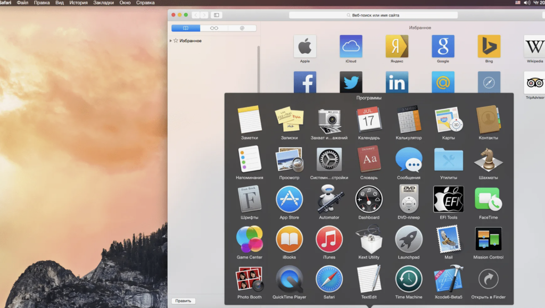Open Time Machine
The width and height of the screenshot is (545, 308).
pyautogui.click(x=409, y=279)
